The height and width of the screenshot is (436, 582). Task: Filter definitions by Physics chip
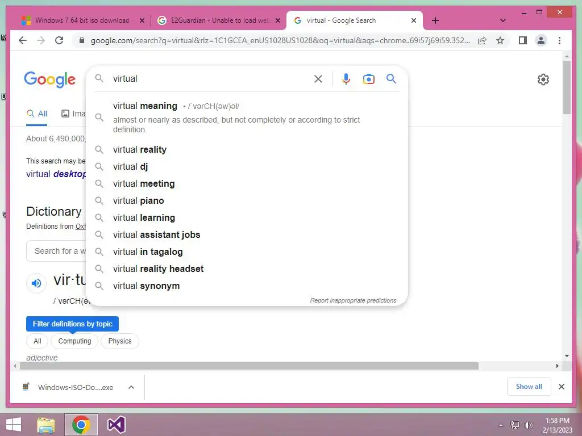click(119, 341)
